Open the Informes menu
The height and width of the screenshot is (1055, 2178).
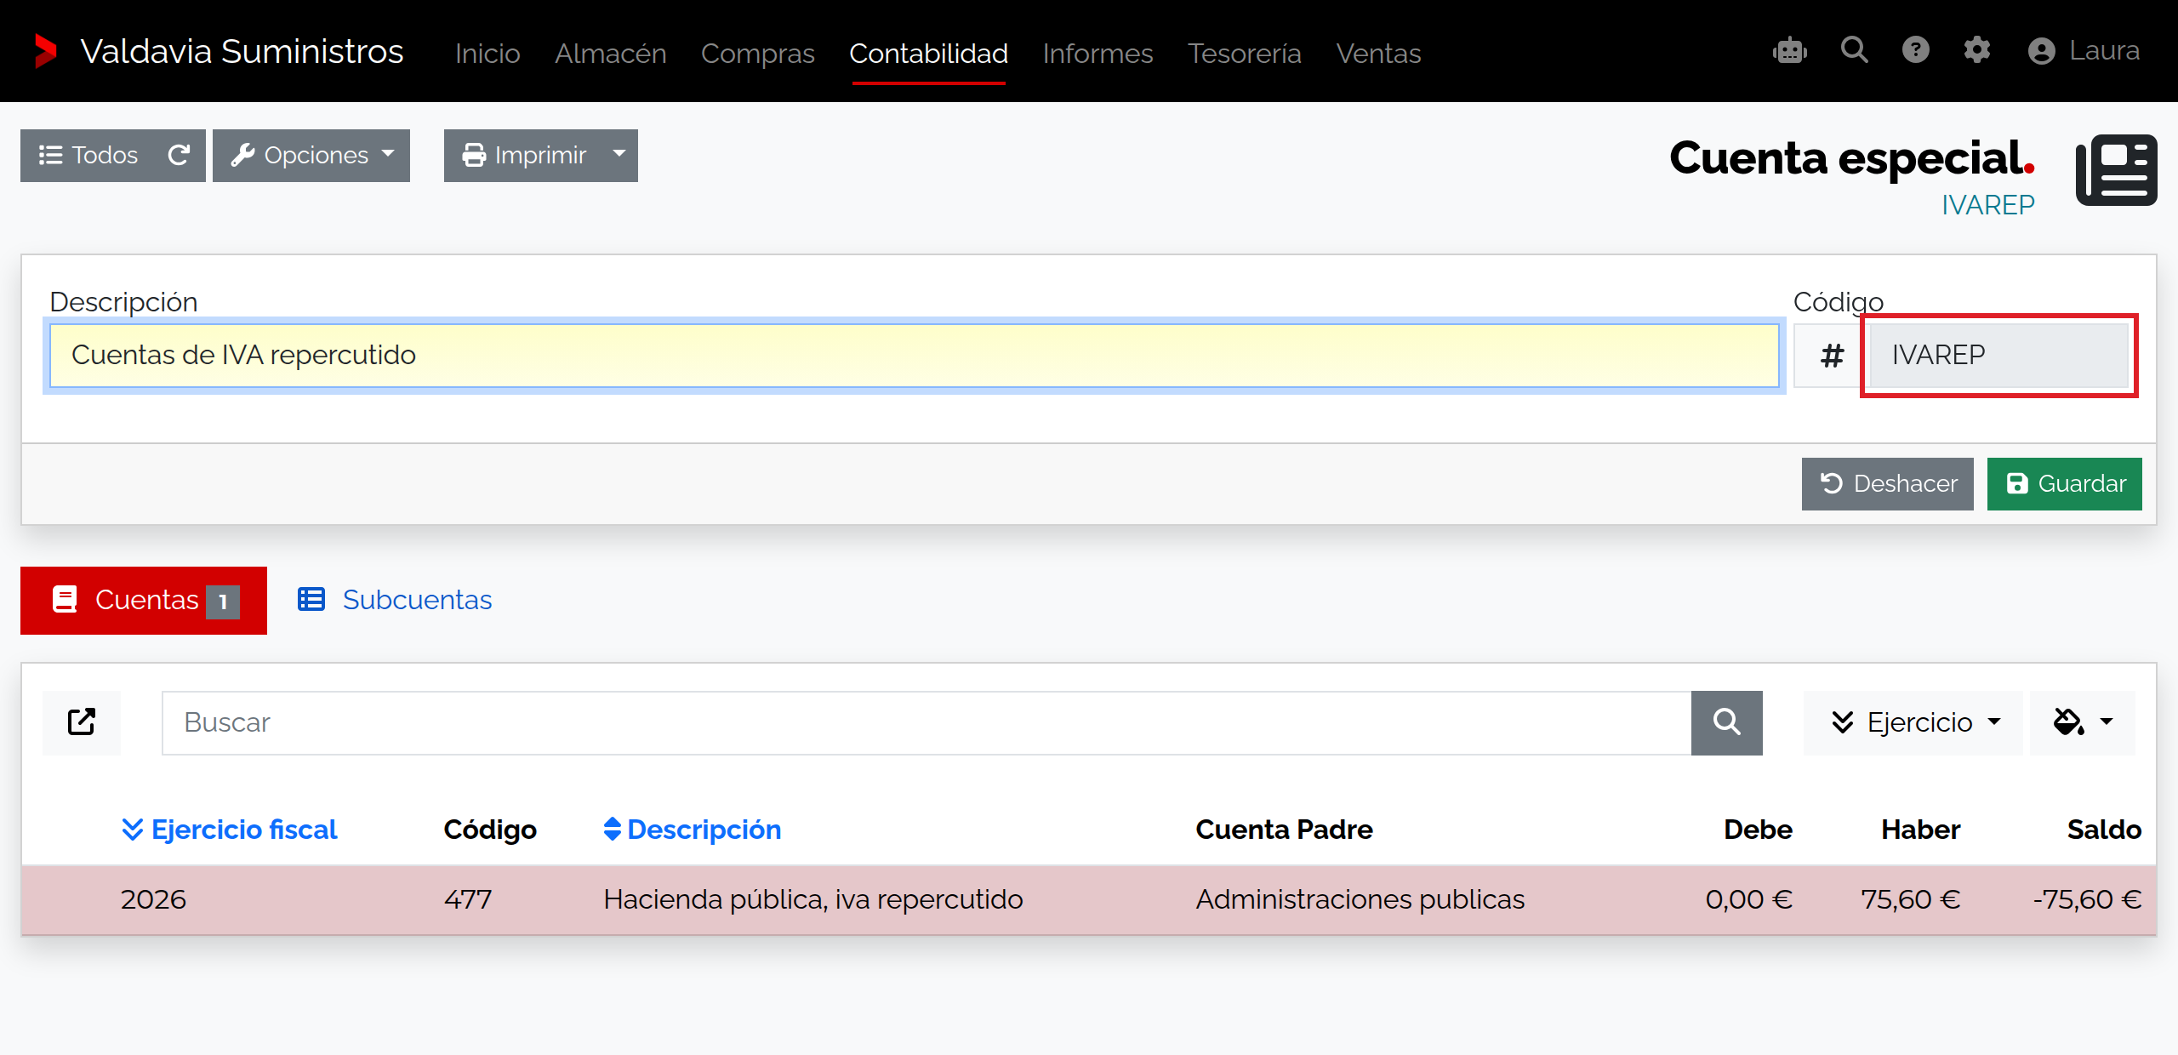(x=1098, y=53)
